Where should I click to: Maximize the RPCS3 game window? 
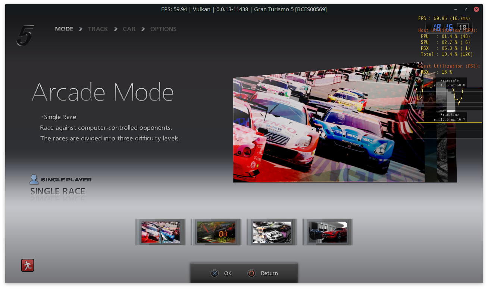(x=466, y=9)
